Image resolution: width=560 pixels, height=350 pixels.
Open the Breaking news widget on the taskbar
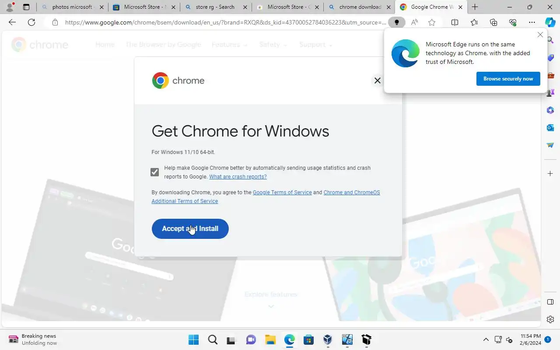tap(33, 339)
